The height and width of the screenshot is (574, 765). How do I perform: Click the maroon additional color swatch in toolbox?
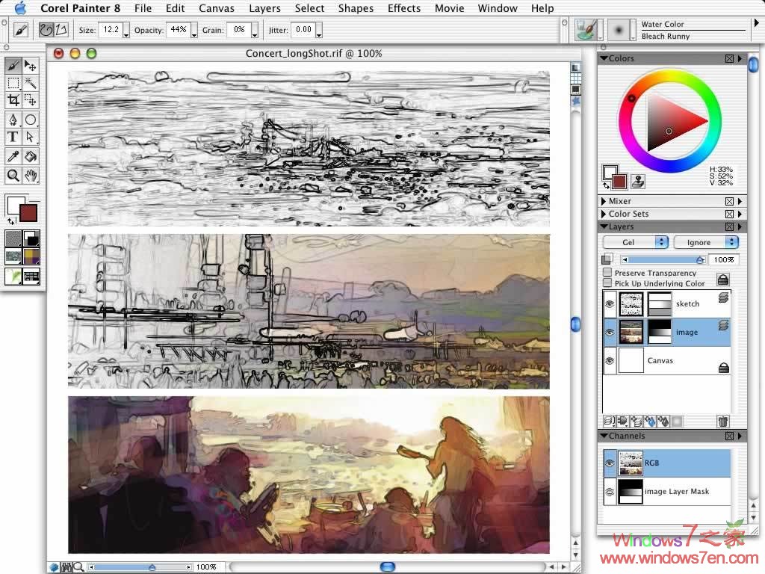click(30, 214)
